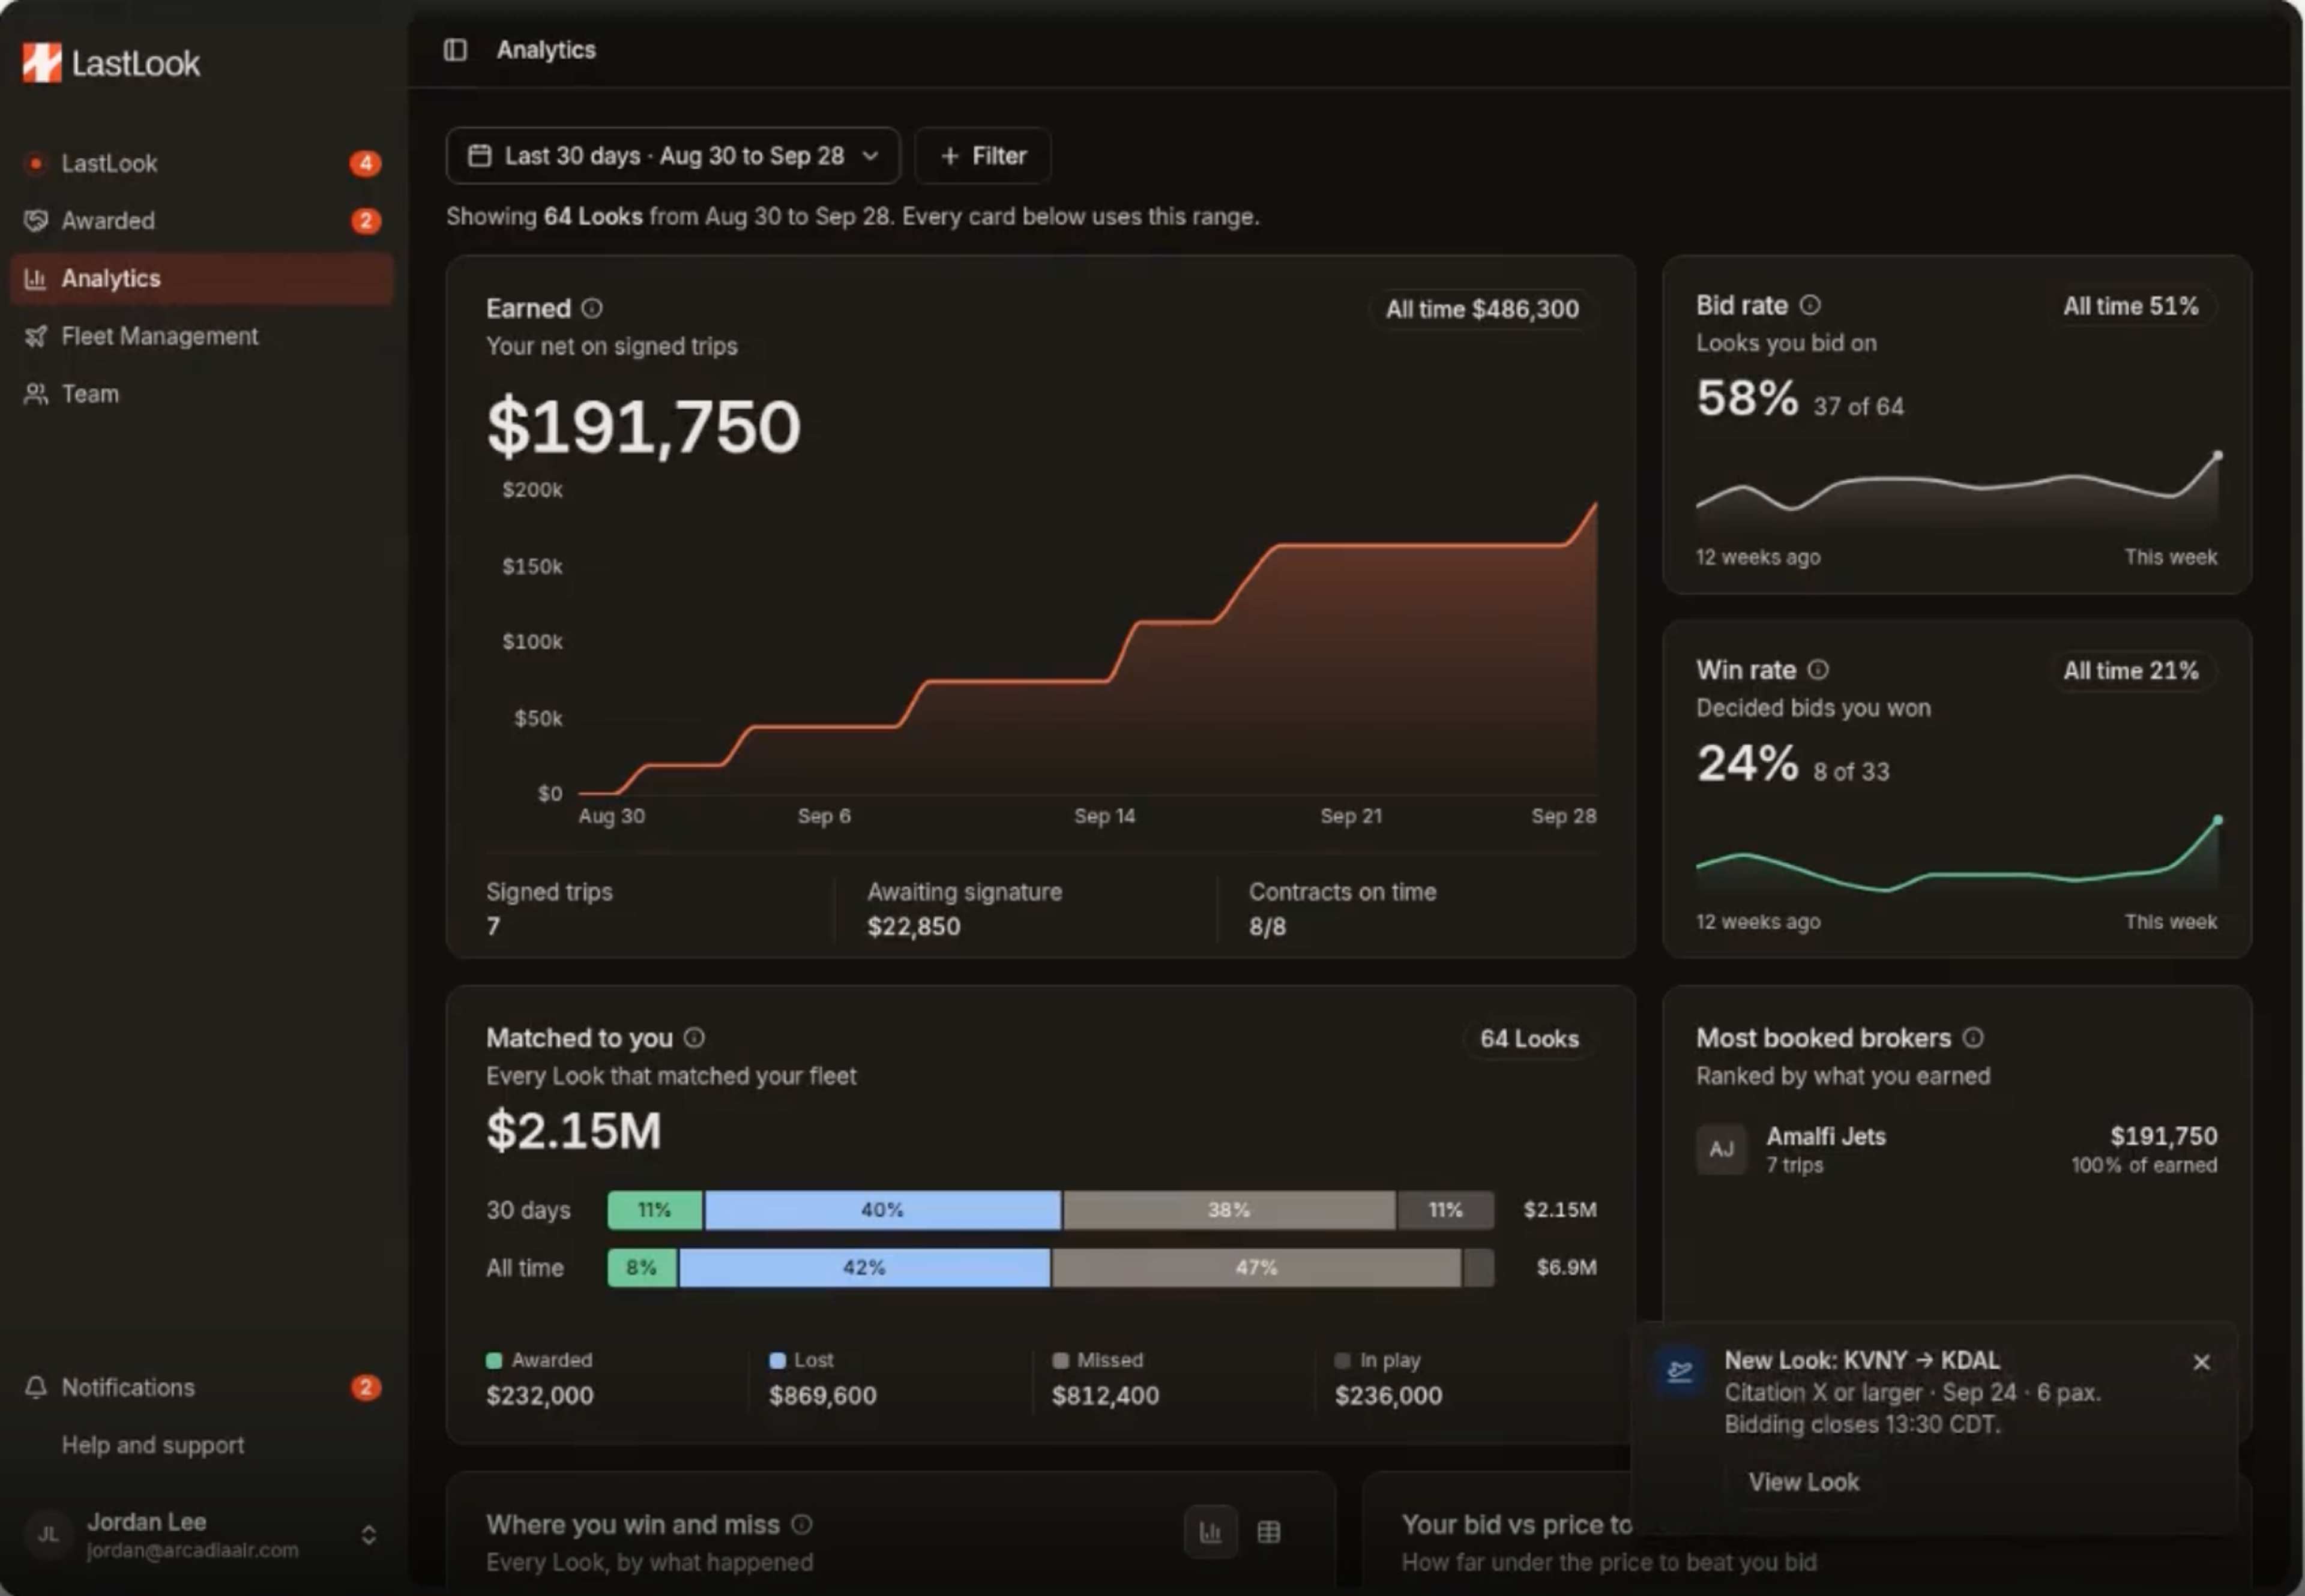Open the Team page
This screenshot has width=2305, height=1596.
pos(202,394)
